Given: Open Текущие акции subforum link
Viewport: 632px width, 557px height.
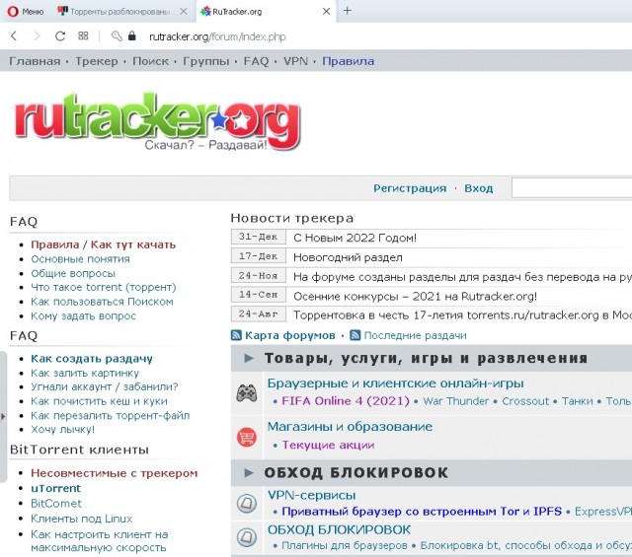Looking at the screenshot, I should 328,445.
